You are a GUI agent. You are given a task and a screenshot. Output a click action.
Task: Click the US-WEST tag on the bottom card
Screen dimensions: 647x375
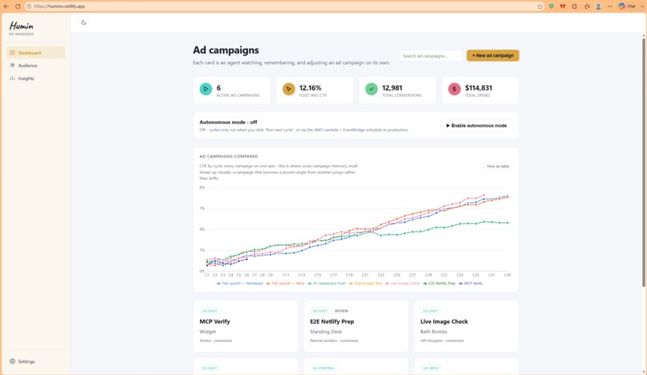430,368
